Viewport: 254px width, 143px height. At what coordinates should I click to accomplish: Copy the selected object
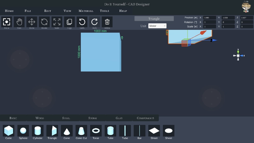pyautogui.click(x=69, y=22)
